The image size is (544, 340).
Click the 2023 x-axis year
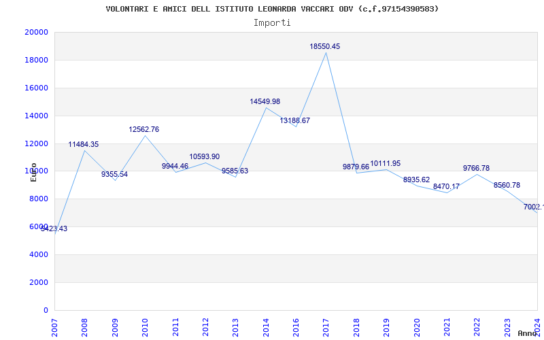tap(507, 327)
